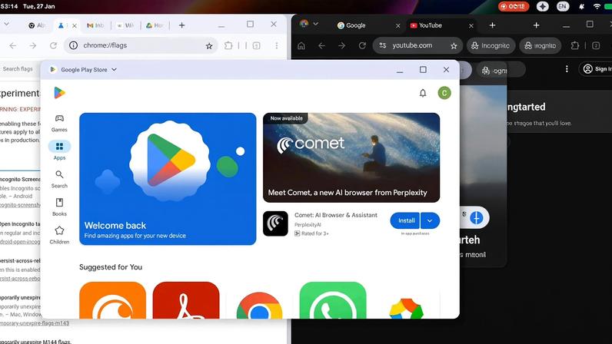The height and width of the screenshot is (344, 612).
Task: Reload the chrome://flags page
Action: [53, 45]
